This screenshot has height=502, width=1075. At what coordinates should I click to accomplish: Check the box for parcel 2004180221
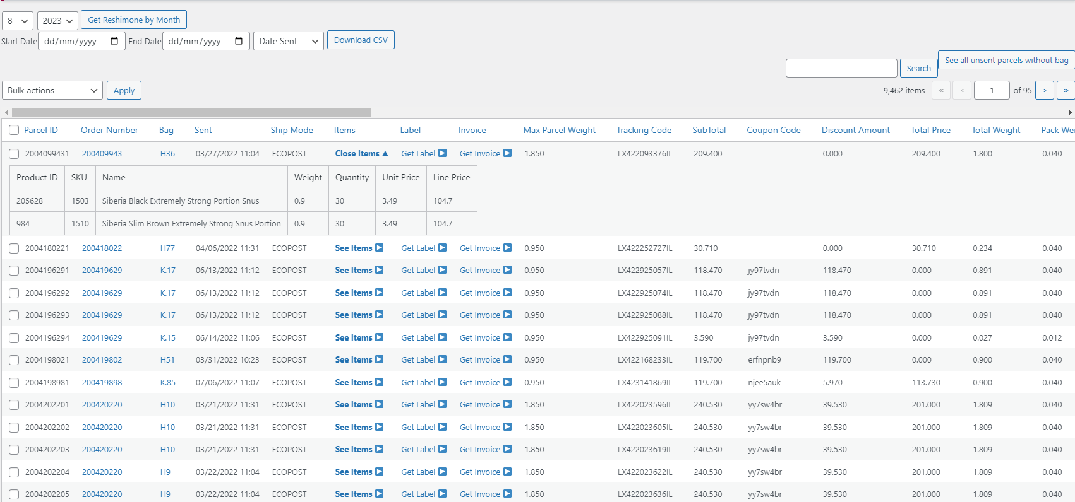(14, 248)
